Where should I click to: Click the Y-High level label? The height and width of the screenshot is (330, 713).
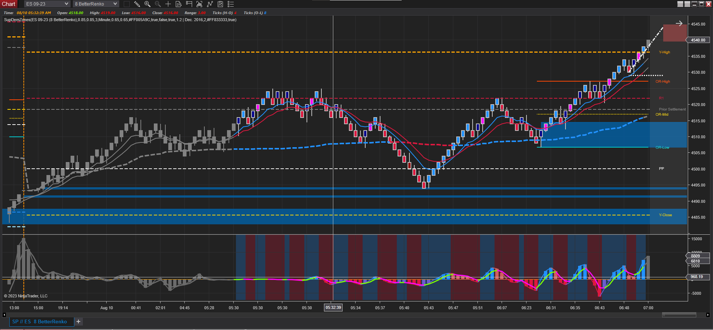[x=665, y=52]
